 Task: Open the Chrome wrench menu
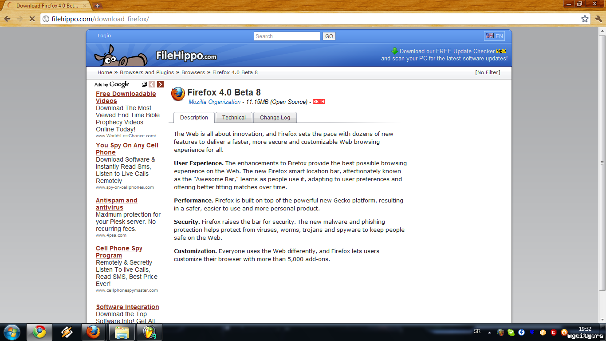click(598, 19)
